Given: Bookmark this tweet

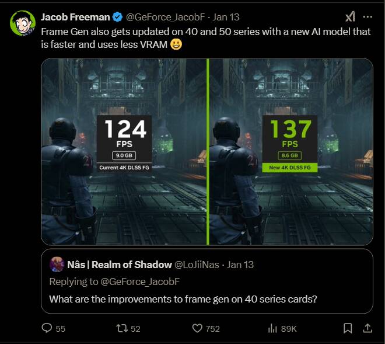Looking at the screenshot, I should [x=348, y=328].
